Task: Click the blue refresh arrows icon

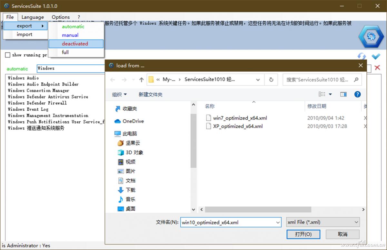Action: click(362, 56)
